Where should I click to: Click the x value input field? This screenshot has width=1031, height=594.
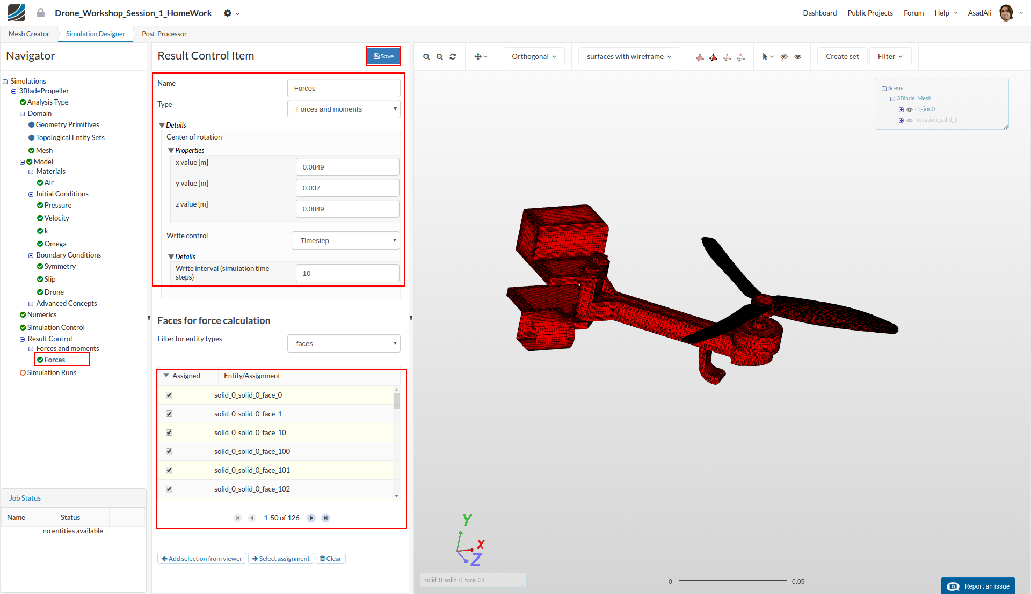pyautogui.click(x=347, y=167)
